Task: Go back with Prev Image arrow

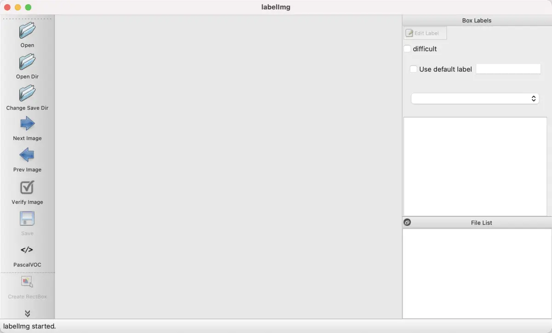Action: [x=27, y=155]
